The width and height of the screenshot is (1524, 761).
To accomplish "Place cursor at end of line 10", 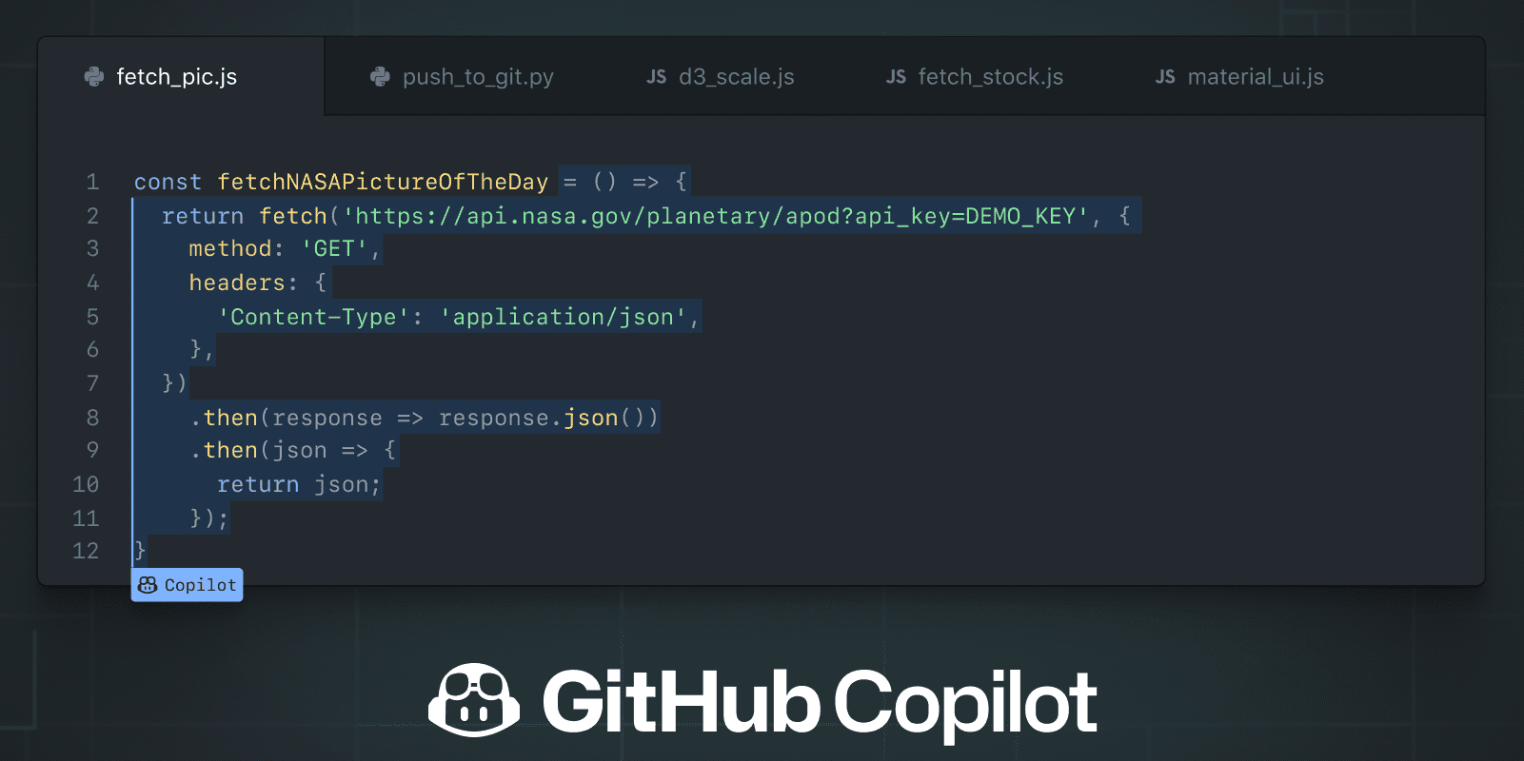I will (x=381, y=484).
